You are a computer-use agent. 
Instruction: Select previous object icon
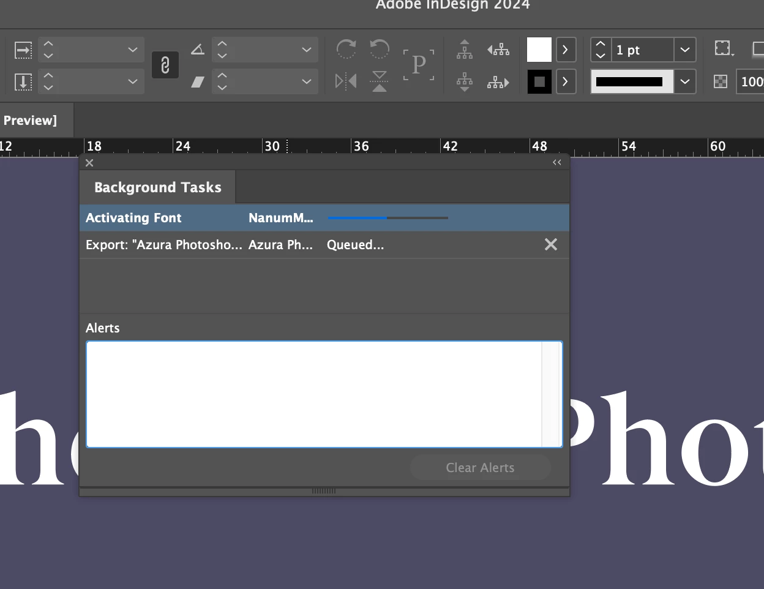click(x=498, y=49)
